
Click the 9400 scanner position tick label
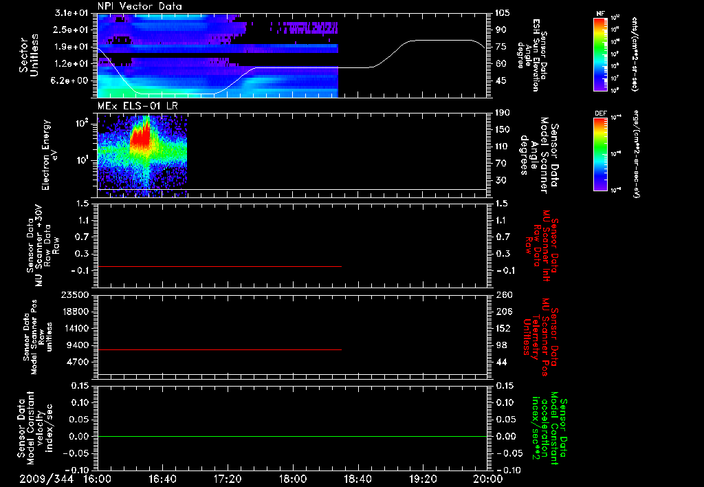[77, 345]
